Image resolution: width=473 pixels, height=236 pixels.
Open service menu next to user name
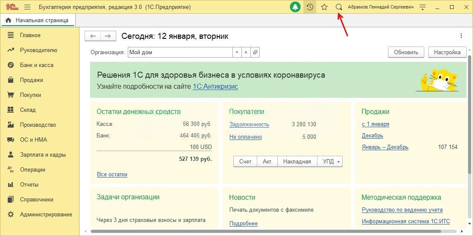423,7
